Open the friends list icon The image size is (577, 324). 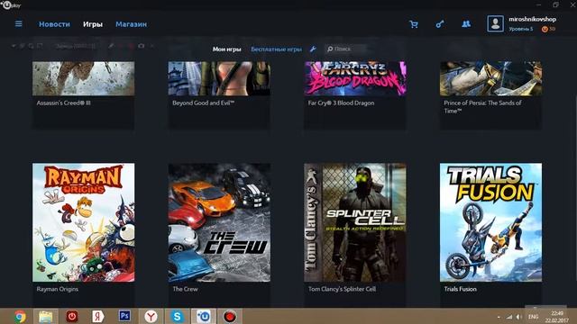click(466, 24)
